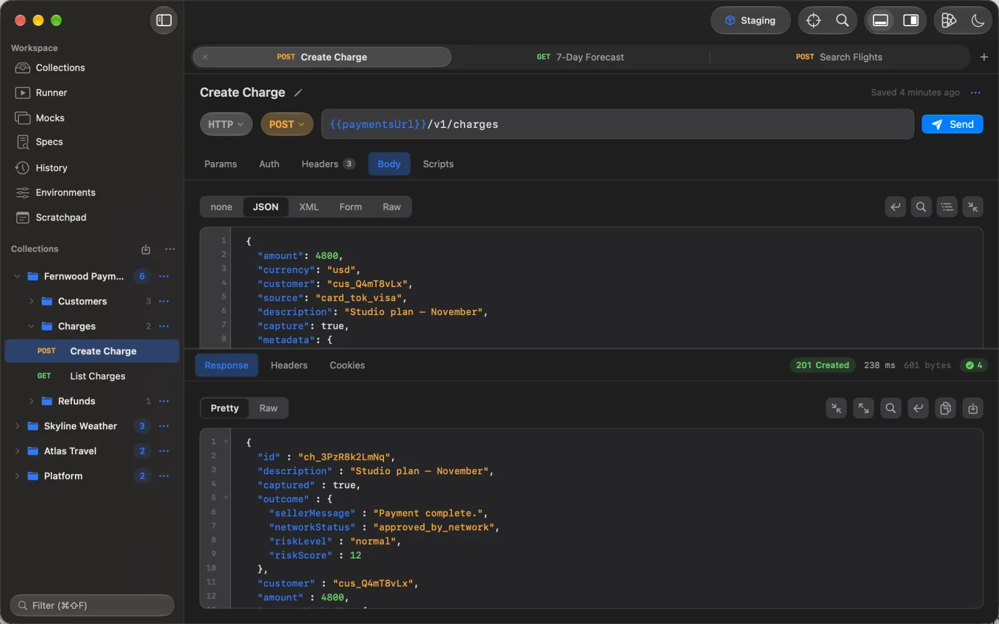Select XML body type

[x=308, y=207]
